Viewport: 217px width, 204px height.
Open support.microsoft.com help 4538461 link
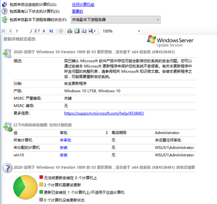[x=104, y=113]
